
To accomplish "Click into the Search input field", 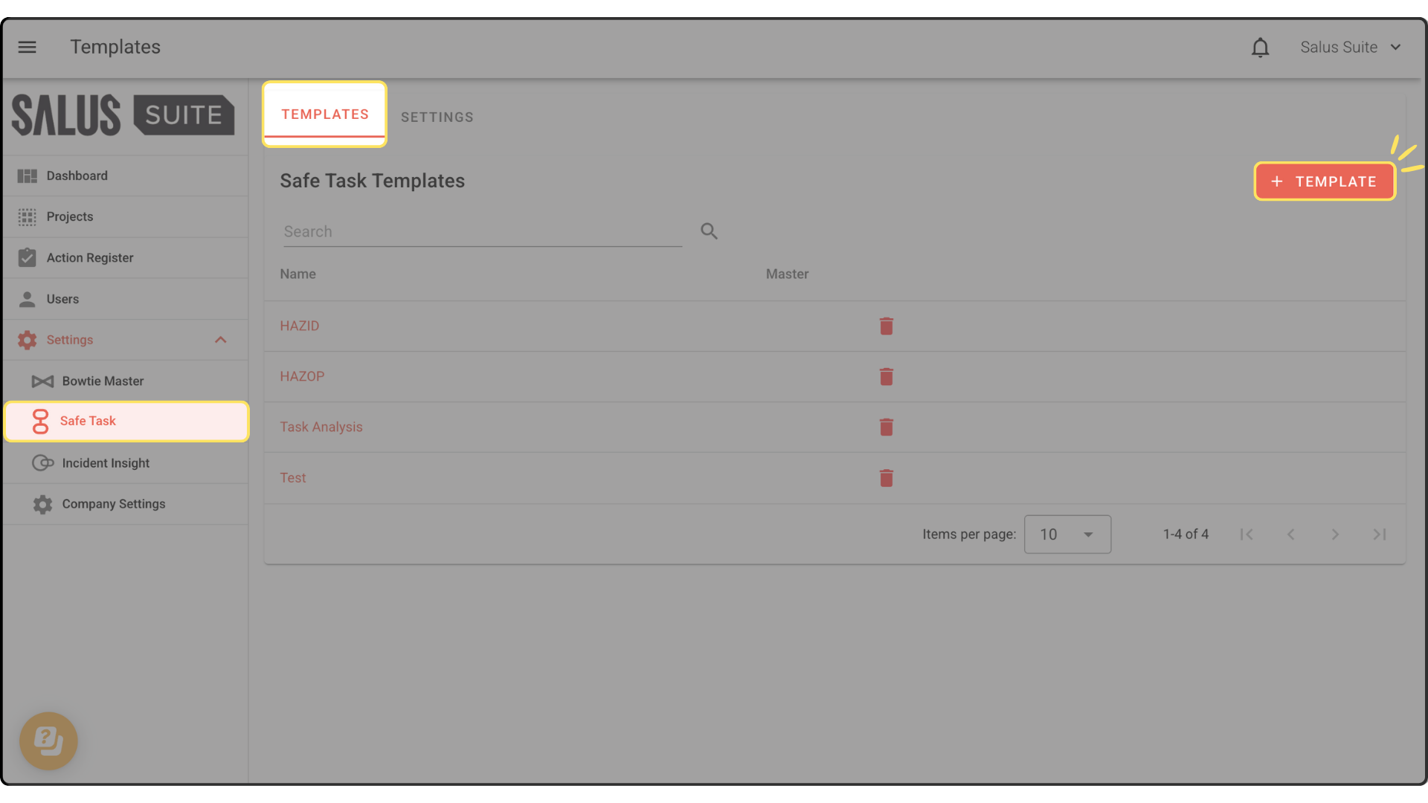I will click(482, 232).
